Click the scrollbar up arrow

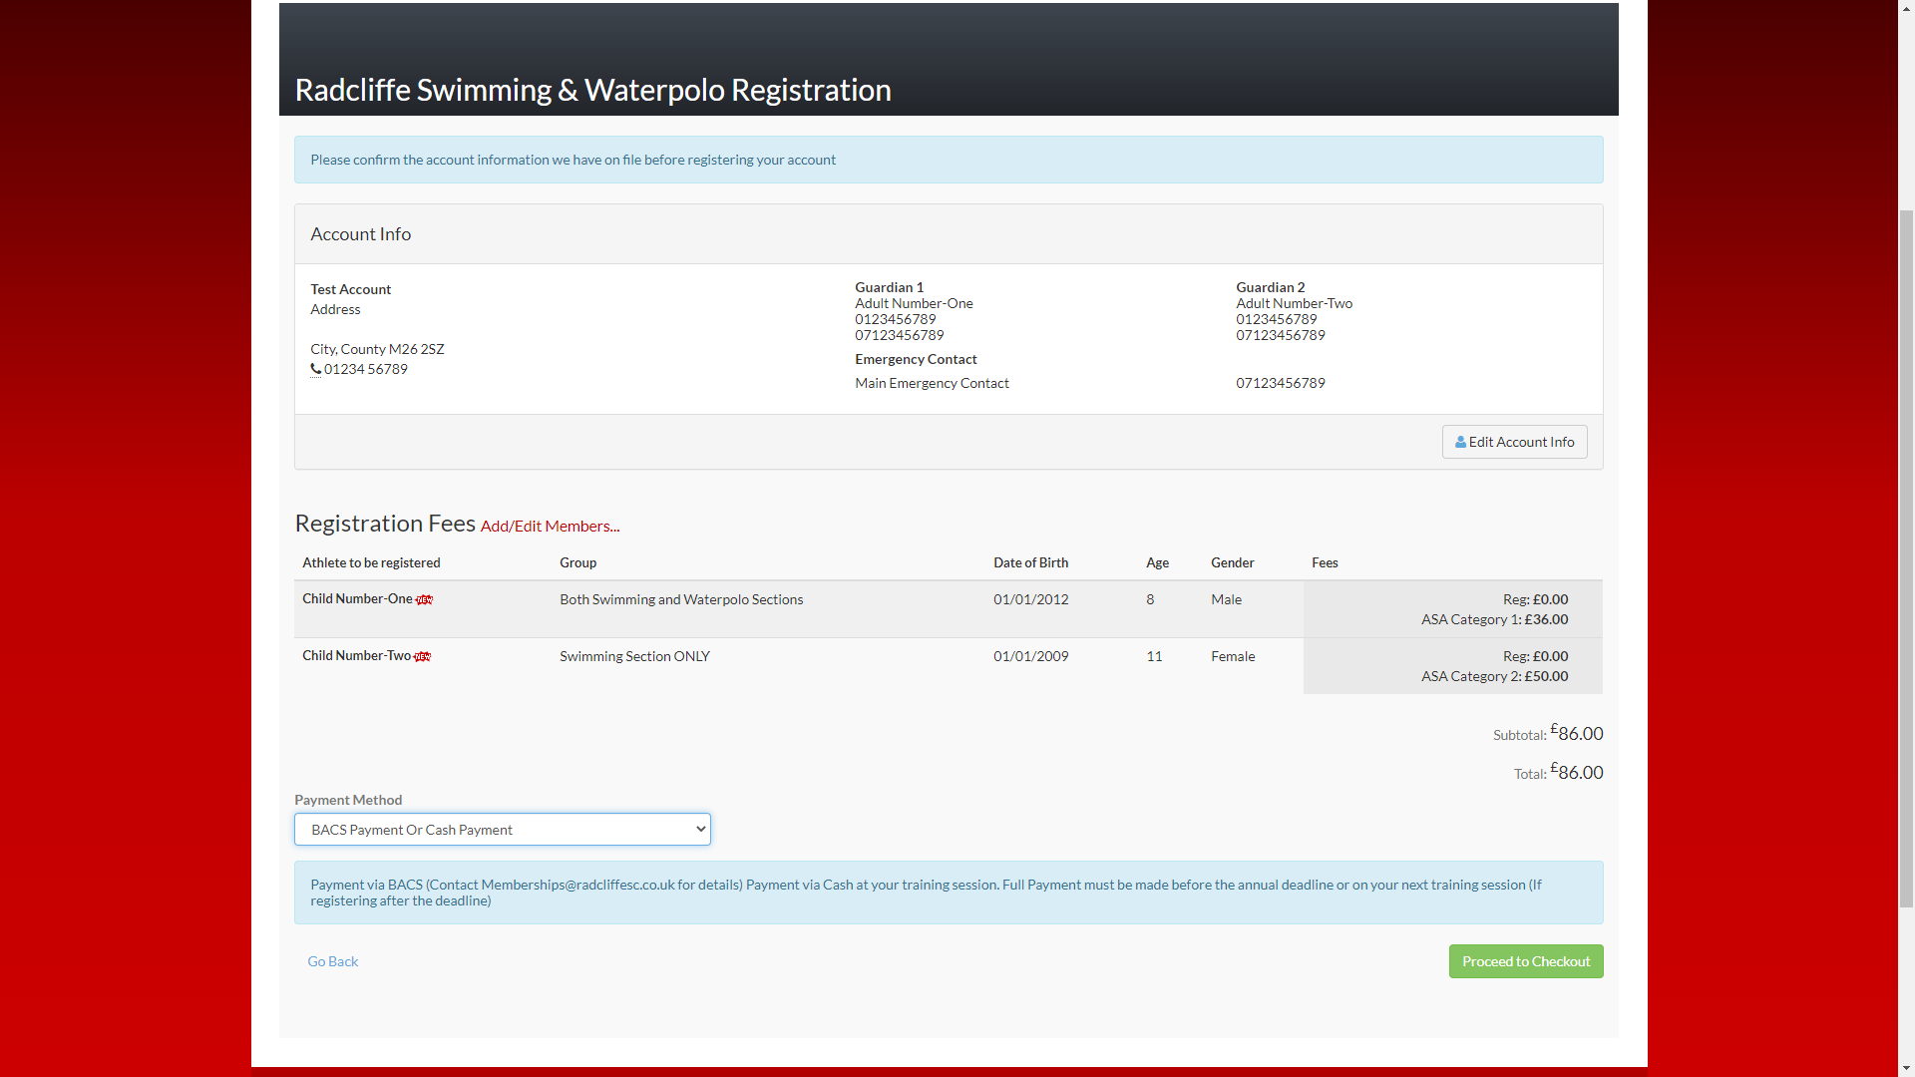point(1906,9)
